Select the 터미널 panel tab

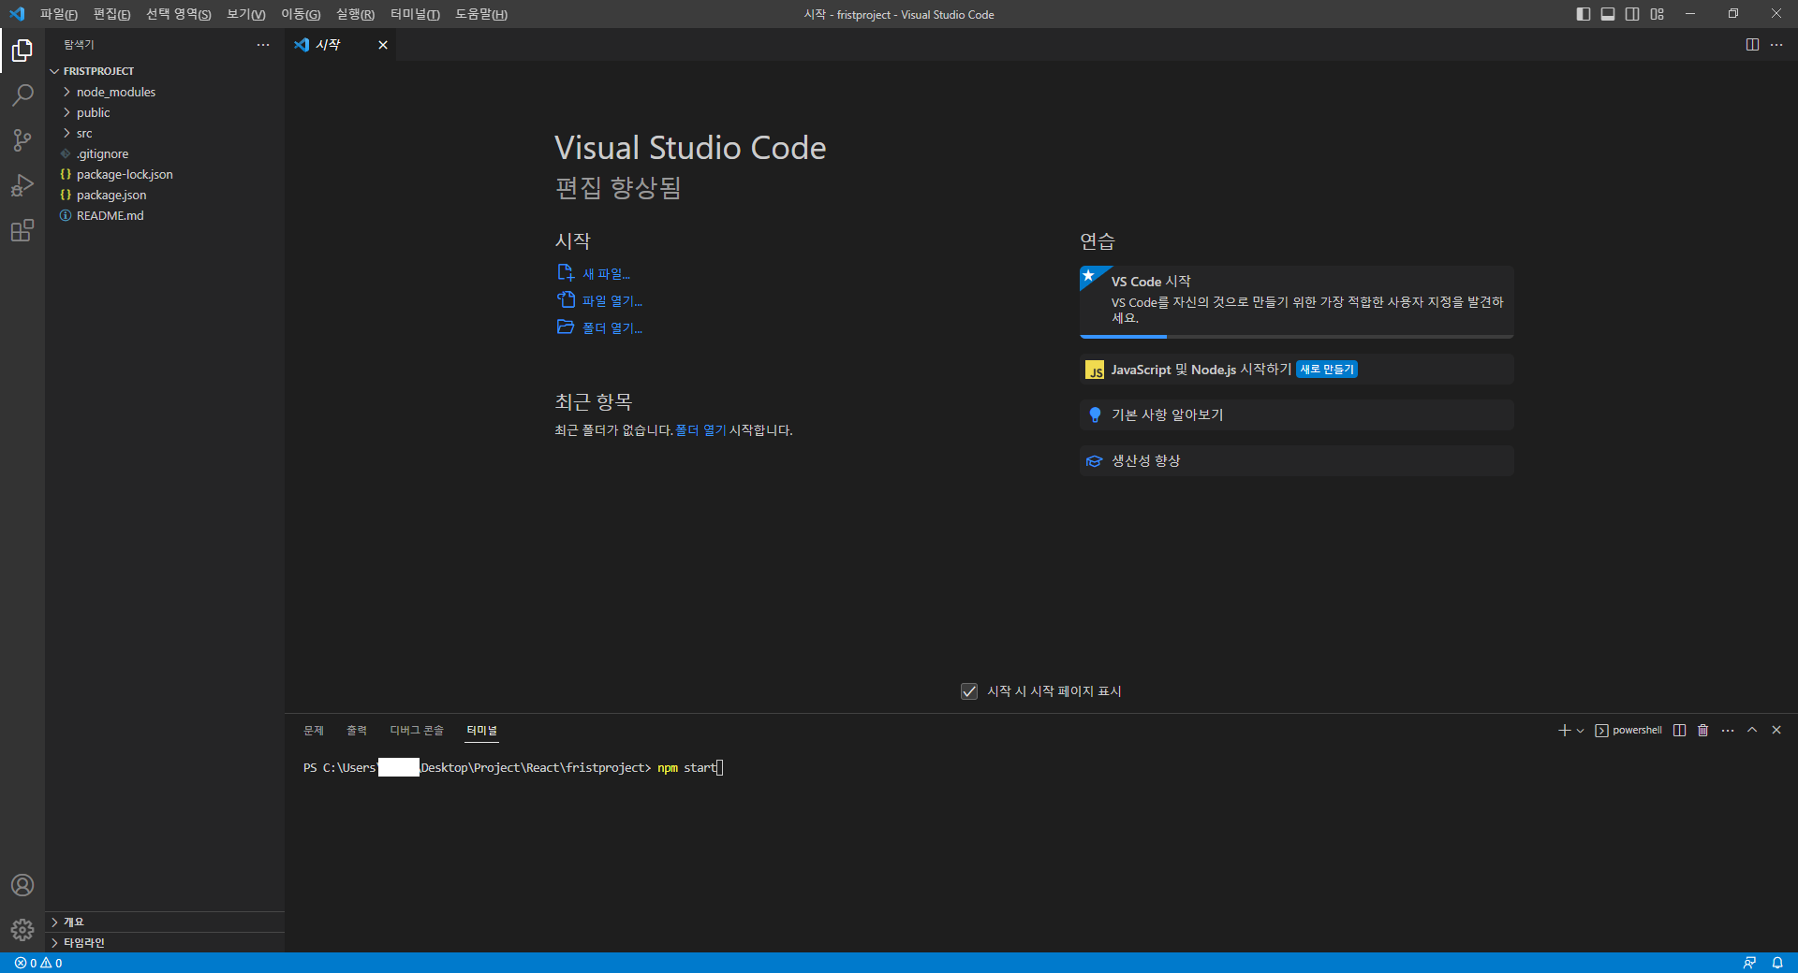coord(482,730)
